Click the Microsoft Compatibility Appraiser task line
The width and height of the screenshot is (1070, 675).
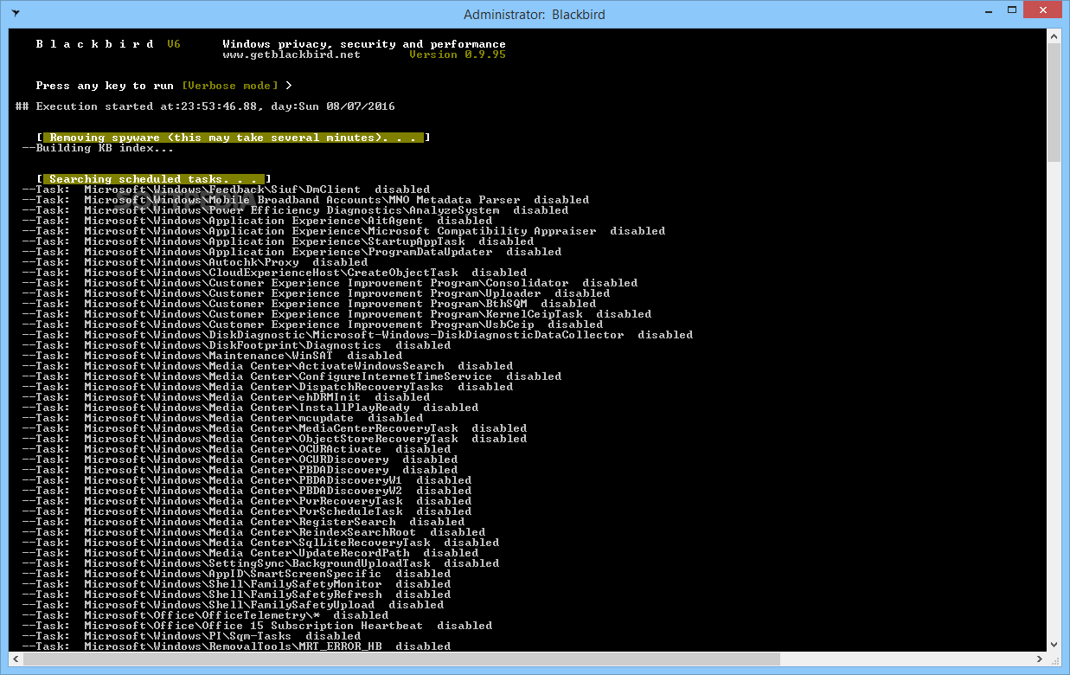coord(343,231)
